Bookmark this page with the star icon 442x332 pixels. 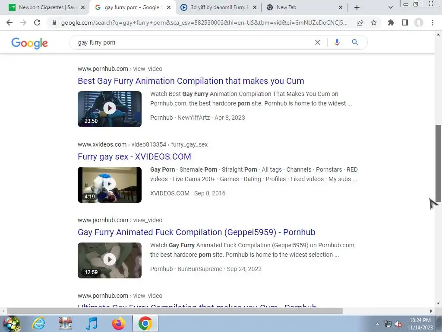374,22
